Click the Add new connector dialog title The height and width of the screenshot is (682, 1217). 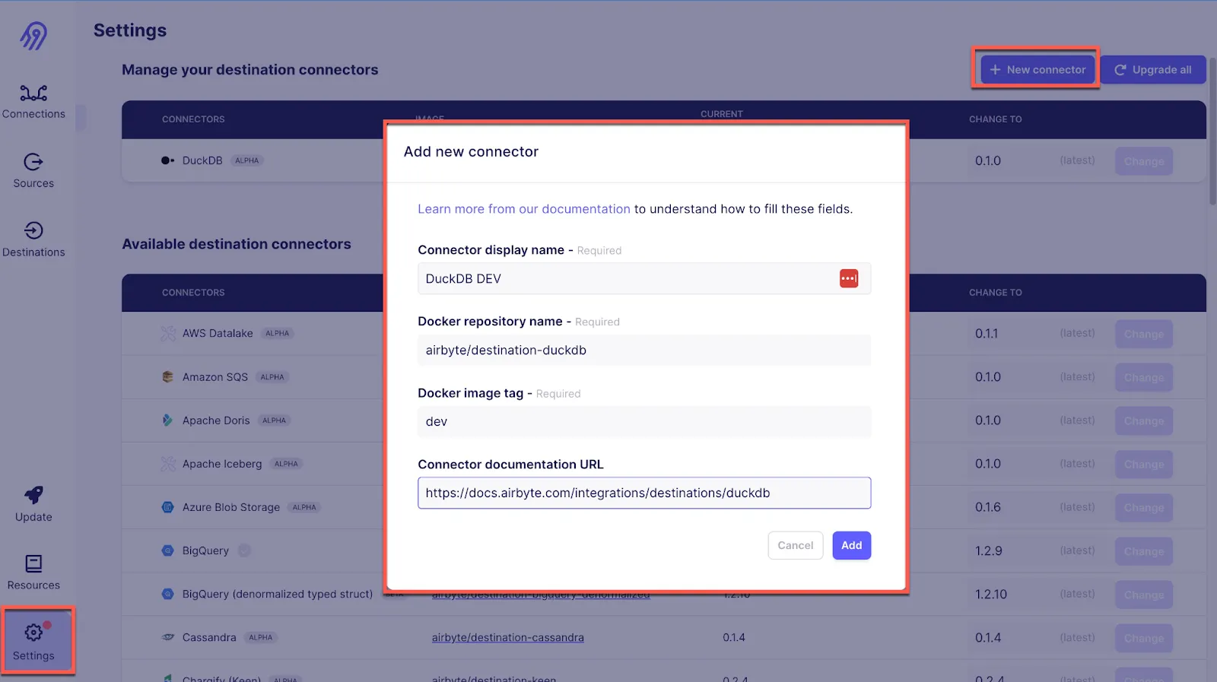click(x=471, y=151)
